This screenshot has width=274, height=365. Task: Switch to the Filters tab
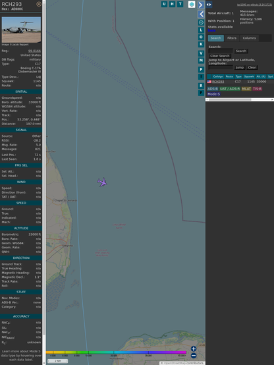point(232,38)
